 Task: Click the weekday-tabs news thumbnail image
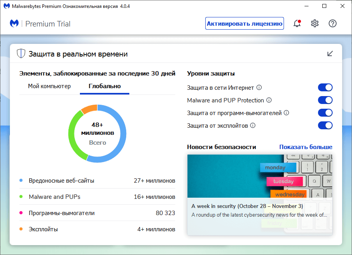tap(260, 176)
